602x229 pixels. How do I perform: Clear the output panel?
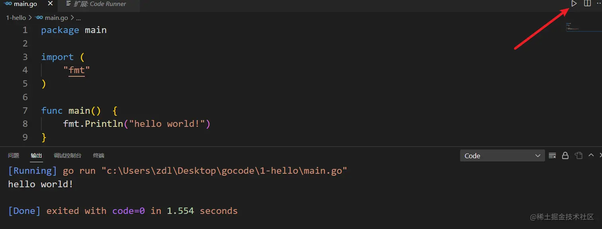point(552,155)
